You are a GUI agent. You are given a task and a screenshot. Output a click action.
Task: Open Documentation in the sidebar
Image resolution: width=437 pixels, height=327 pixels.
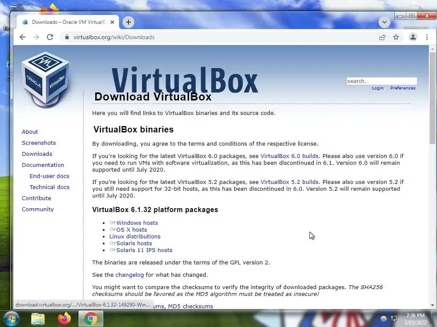tap(43, 165)
